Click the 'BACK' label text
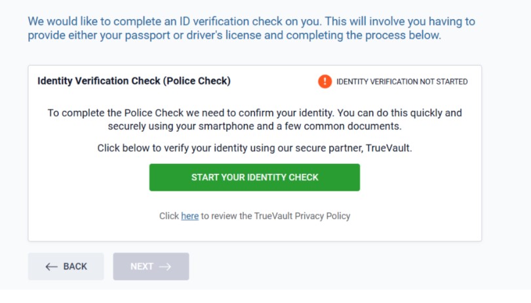The width and height of the screenshot is (531, 303). [75, 266]
